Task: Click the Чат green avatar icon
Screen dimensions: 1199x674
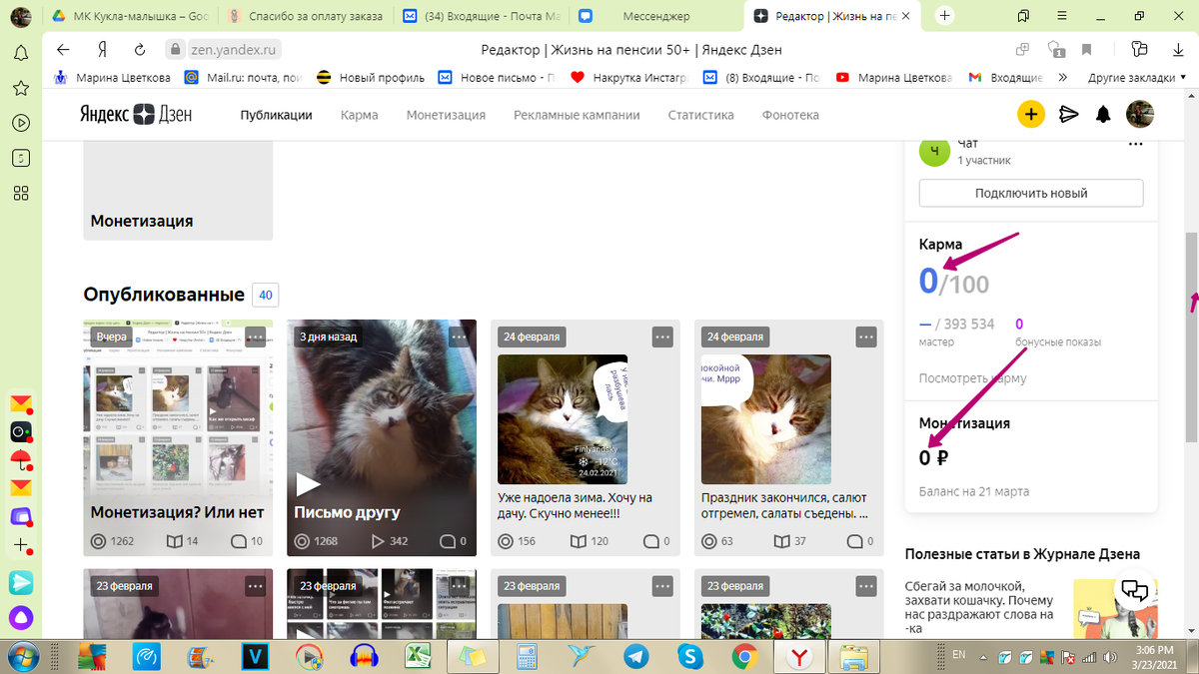Action: 933,151
